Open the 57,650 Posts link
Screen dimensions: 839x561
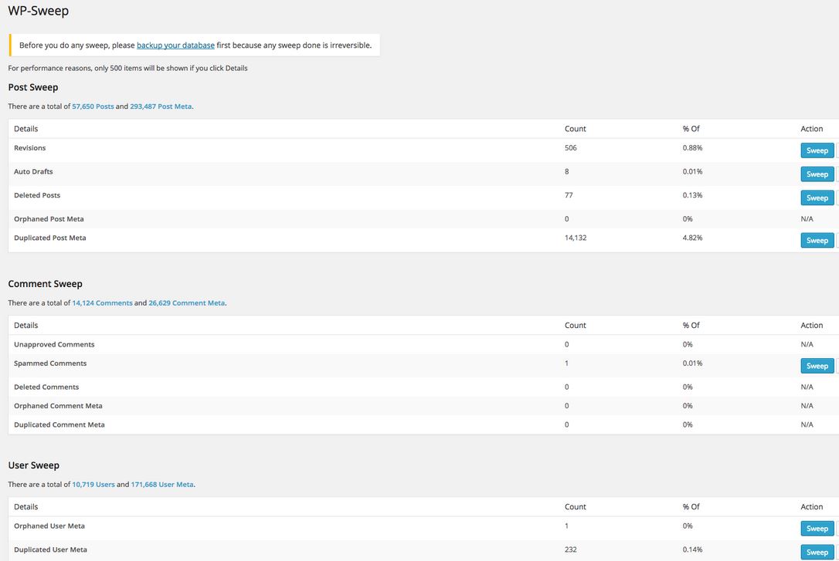(x=93, y=106)
